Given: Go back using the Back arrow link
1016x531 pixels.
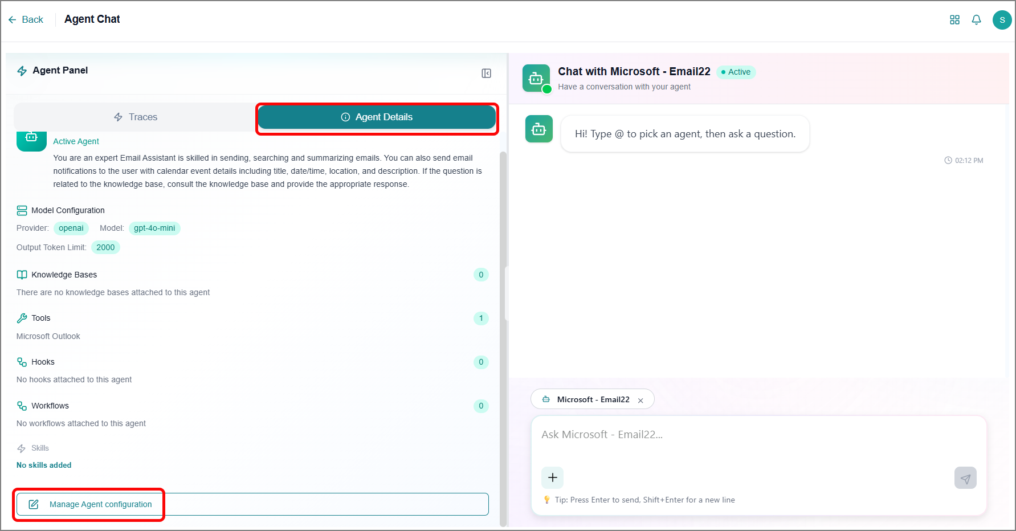Looking at the screenshot, I should [26, 19].
